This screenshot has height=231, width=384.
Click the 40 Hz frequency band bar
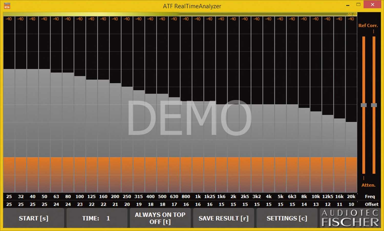[33, 131]
